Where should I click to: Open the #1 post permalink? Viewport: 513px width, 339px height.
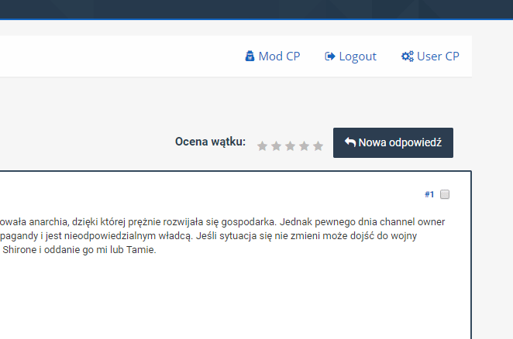(429, 194)
